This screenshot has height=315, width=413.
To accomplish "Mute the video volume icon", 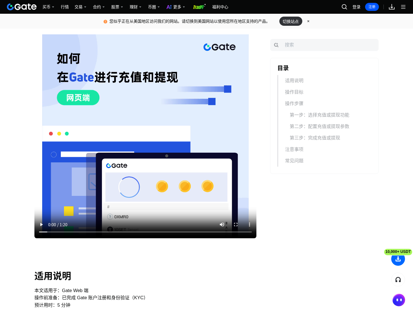I will point(222,225).
